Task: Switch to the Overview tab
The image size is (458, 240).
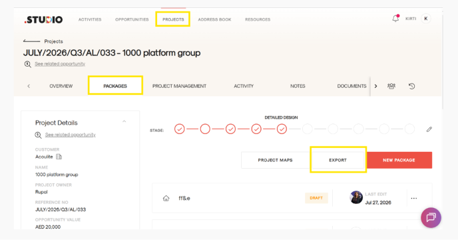Action: 61,86
